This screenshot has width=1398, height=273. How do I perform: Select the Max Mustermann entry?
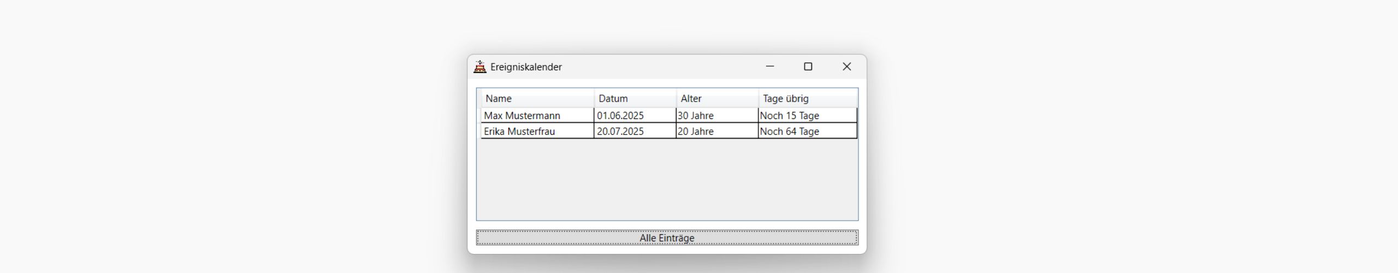pos(522,116)
